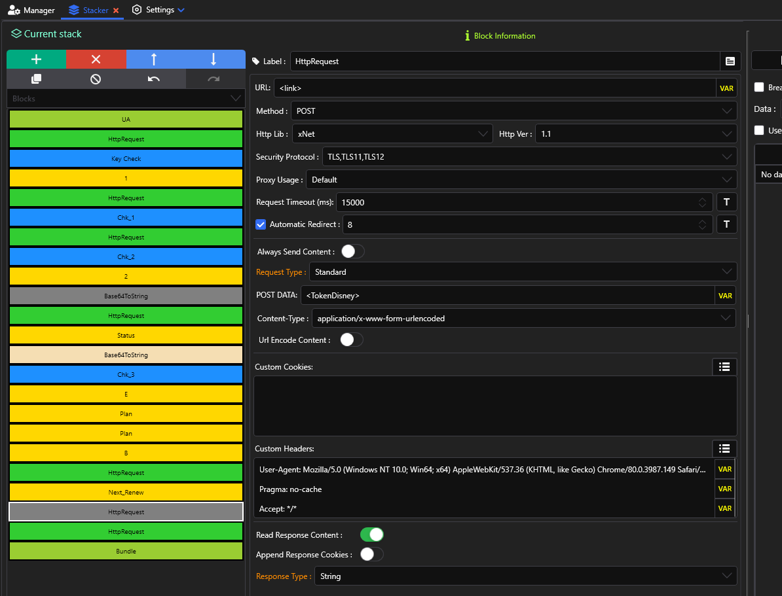The width and height of the screenshot is (782, 596).
Task: Move block down with the down arrow
Action: [x=214, y=60]
